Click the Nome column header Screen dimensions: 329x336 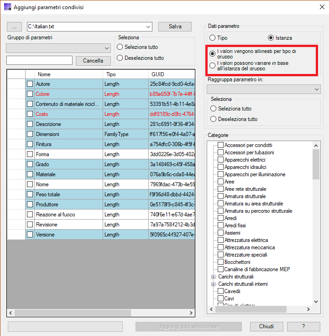[x=68, y=74]
